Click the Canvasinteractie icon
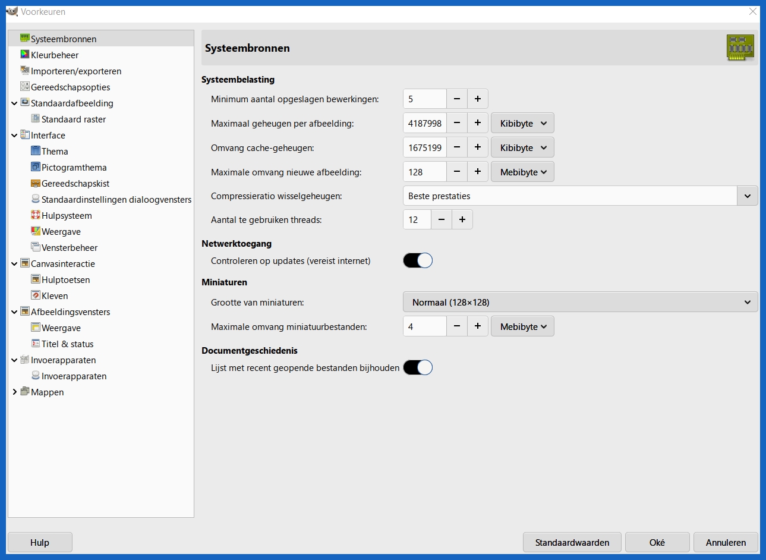766x560 pixels. point(25,263)
